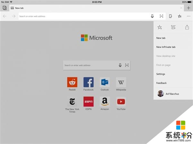The width and height of the screenshot is (193, 144).
Task: Choose New tab from the menu
Action: click(x=173, y=38)
